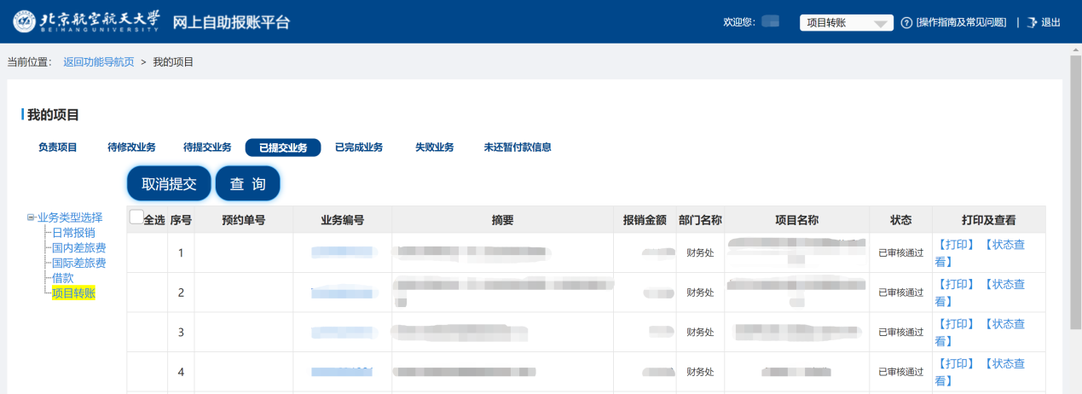Switch to the 待修改业务 tab
Image resolution: width=1082 pixels, height=394 pixels.
pos(131,148)
